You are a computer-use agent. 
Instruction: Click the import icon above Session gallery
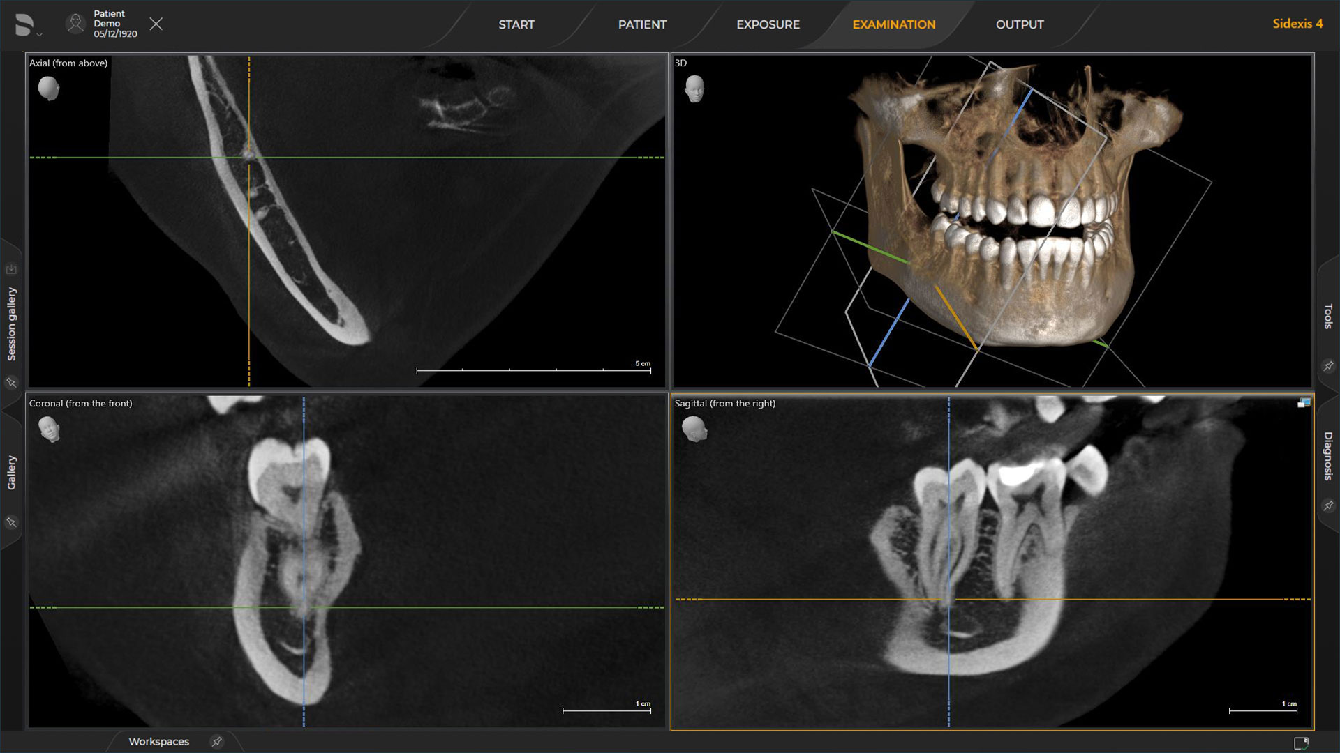coord(11,268)
